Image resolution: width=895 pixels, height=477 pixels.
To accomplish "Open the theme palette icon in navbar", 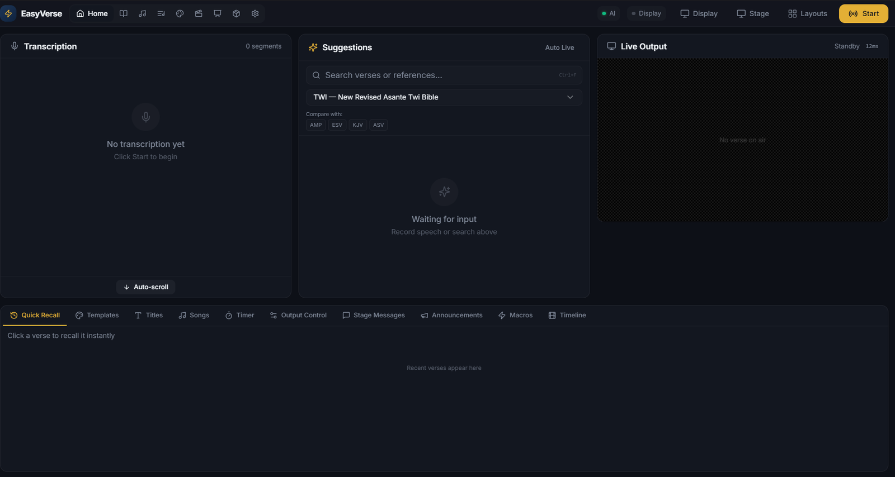I will coord(180,13).
